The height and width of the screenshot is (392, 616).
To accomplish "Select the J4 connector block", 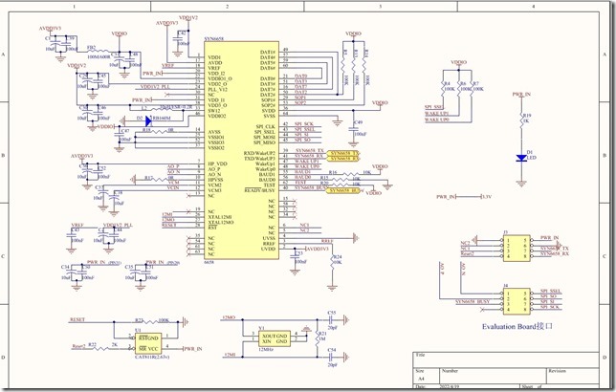I will tap(517, 301).
